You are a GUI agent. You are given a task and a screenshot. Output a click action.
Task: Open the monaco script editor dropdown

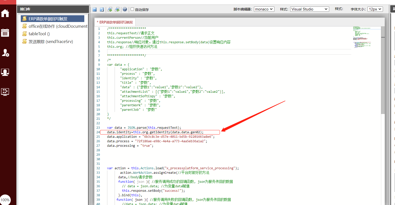coord(264,9)
